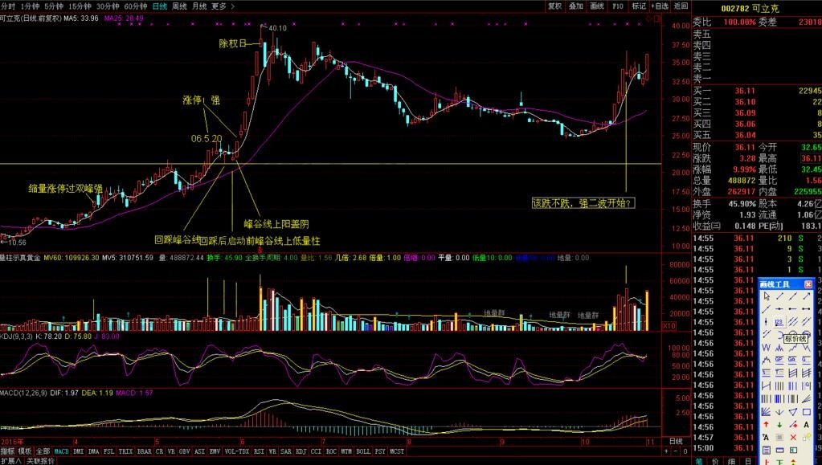Switch to 周线 weekly chart

coord(179,6)
